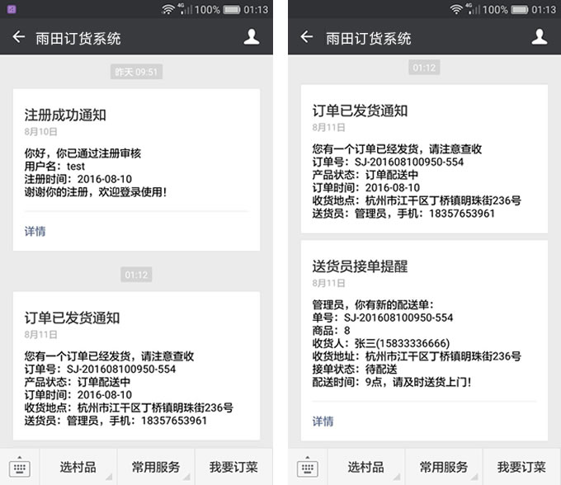Image resolution: width=561 pixels, height=485 pixels.
Task: Check the battery indicator on right phone status bar
Action: 520,9
